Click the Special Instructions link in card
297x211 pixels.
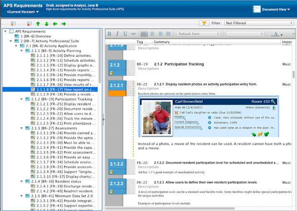[x=188, y=127]
